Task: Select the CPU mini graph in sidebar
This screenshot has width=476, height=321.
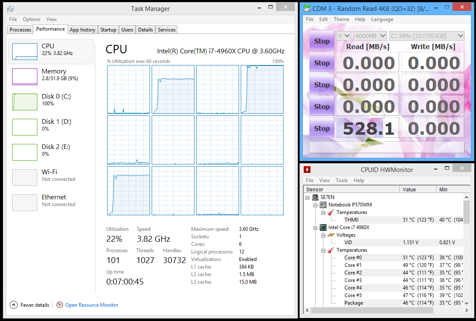Action: pos(25,52)
